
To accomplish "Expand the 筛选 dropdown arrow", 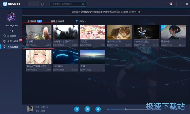I will 86,22.
